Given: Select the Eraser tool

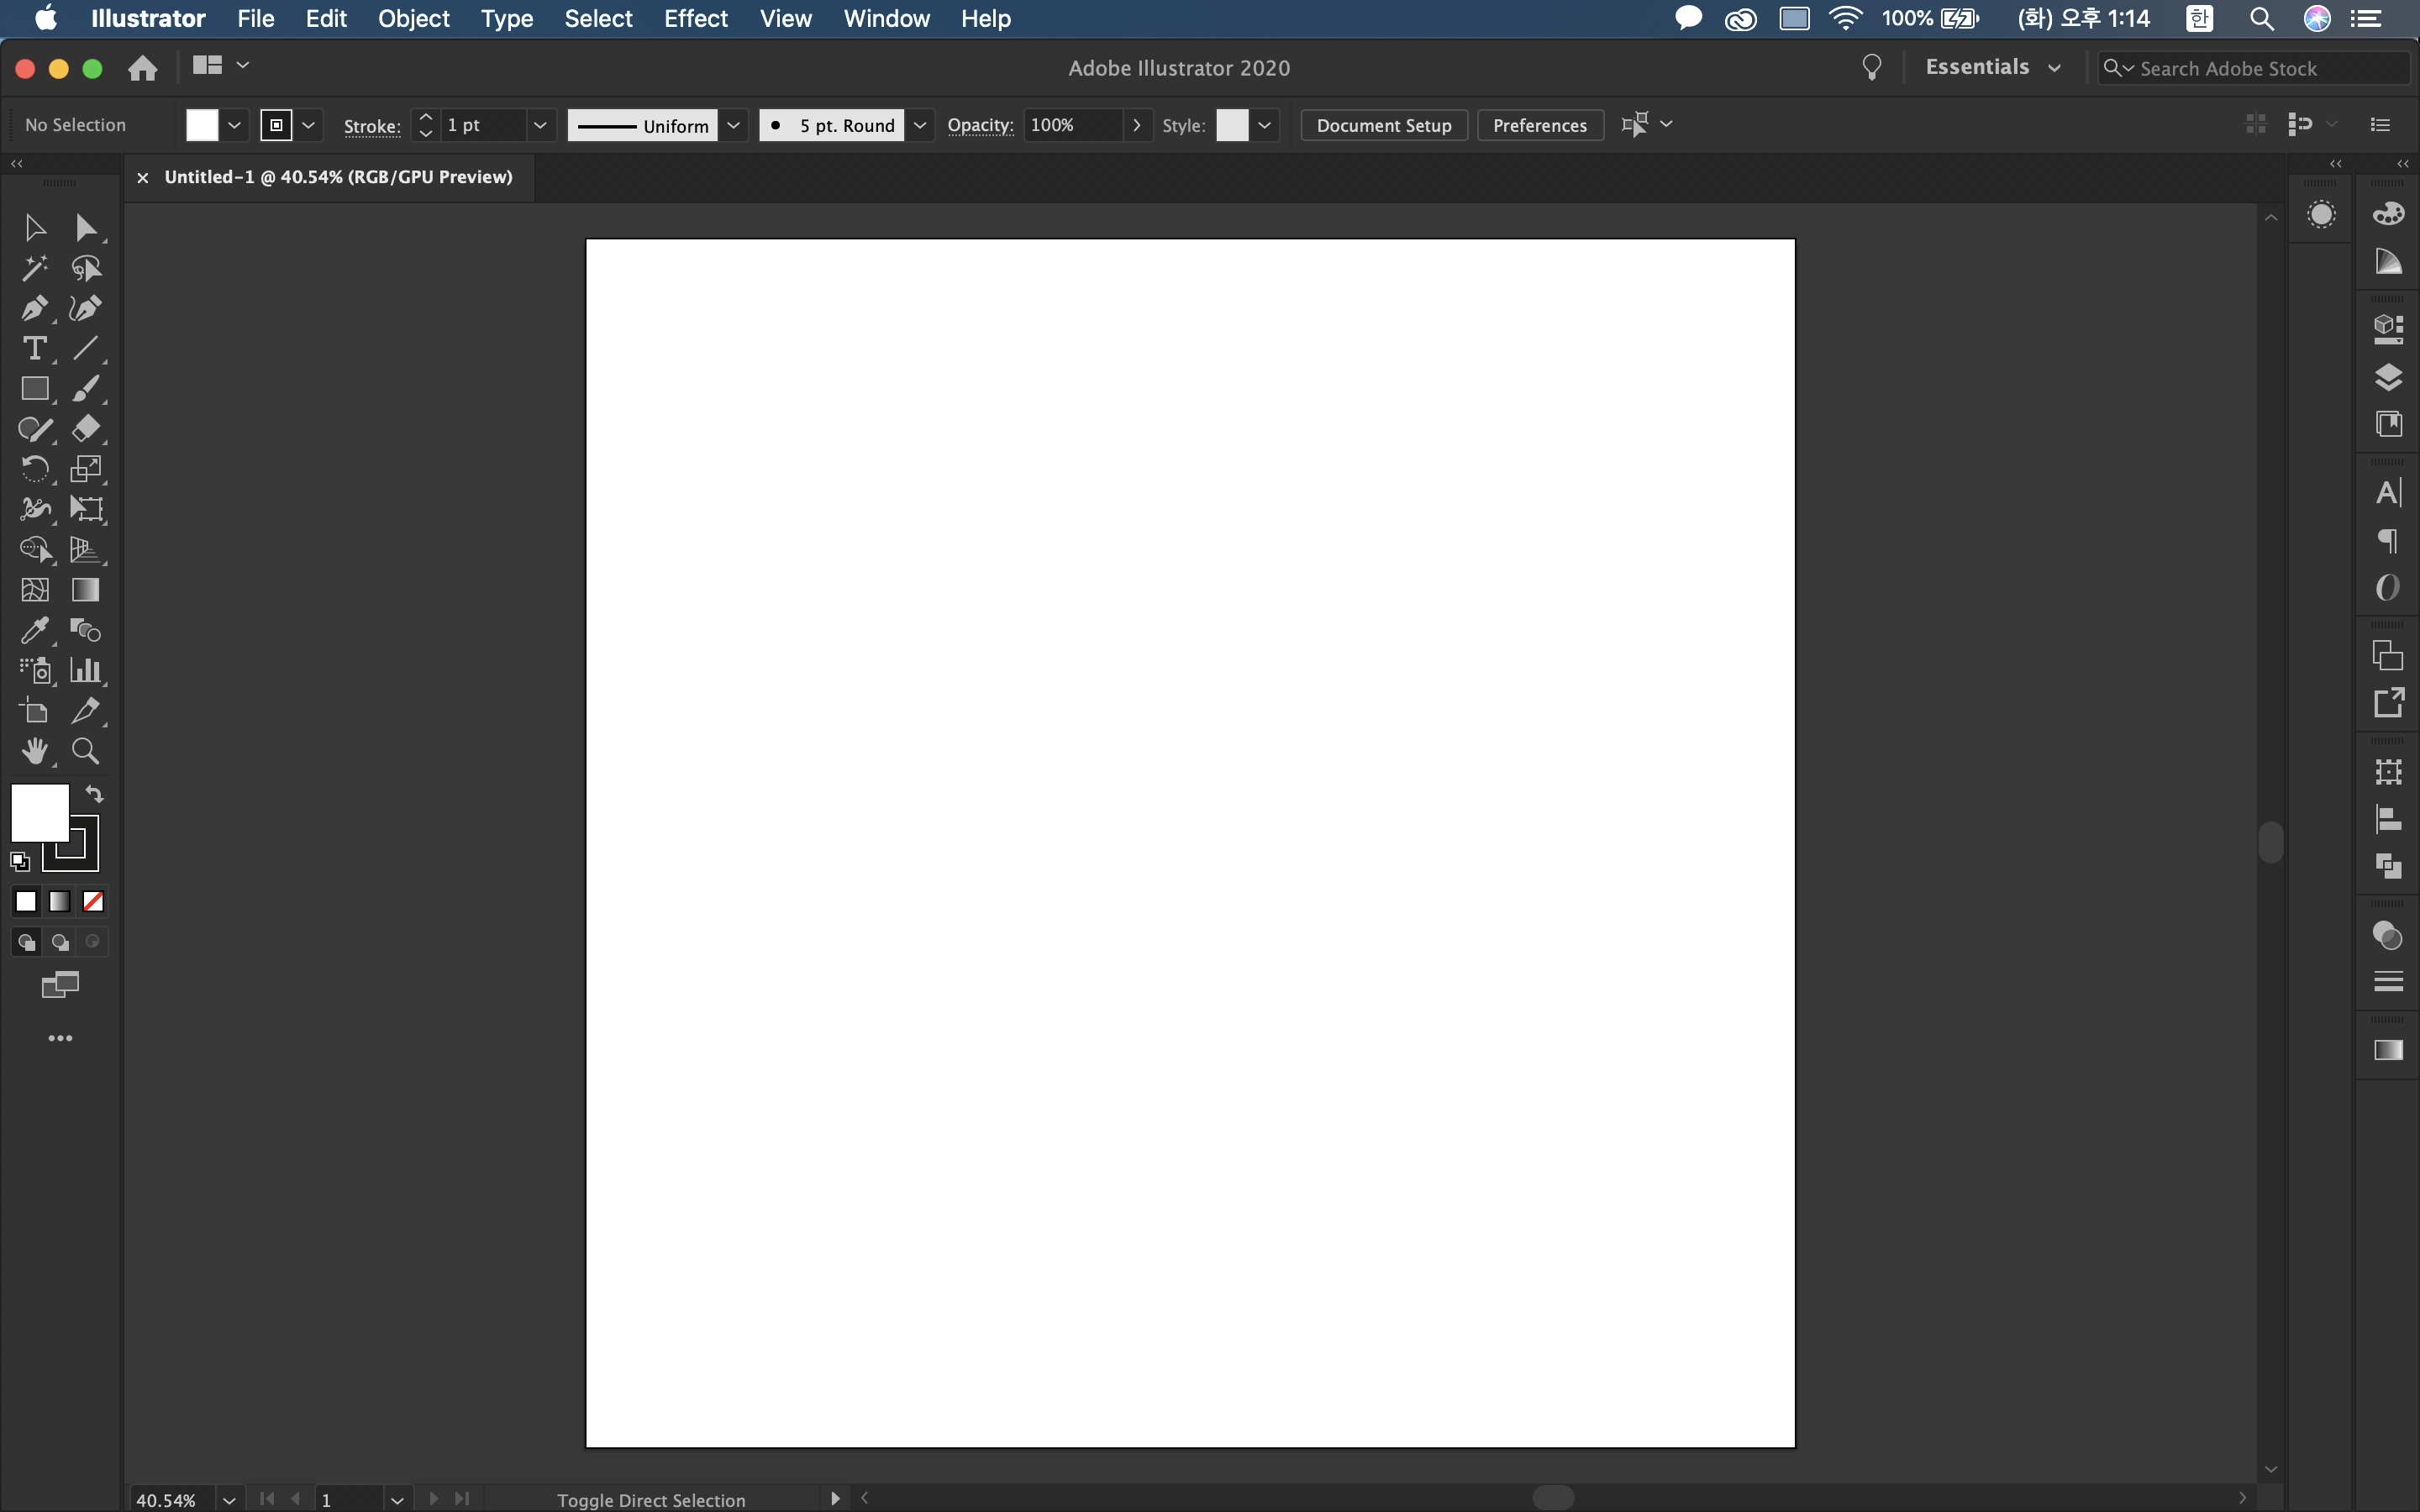Looking at the screenshot, I should coord(85,428).
